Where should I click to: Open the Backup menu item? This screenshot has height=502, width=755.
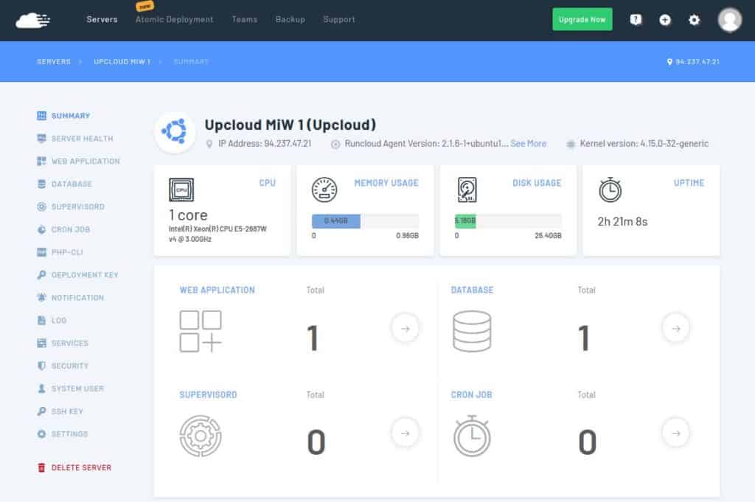pos(290,19)
